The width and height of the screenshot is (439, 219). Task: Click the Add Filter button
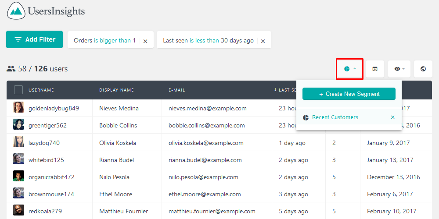[35, 39]
